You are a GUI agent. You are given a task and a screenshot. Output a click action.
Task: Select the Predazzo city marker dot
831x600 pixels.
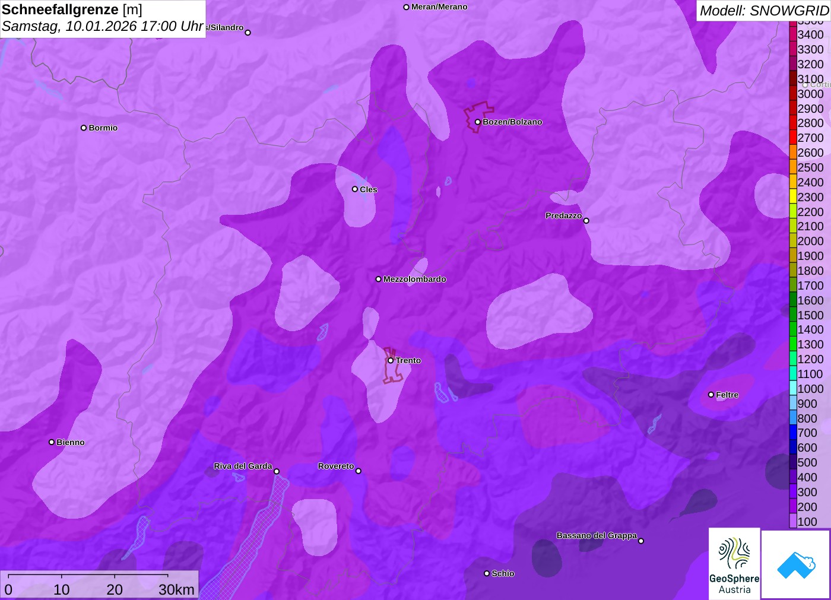(x=586, y=221)
